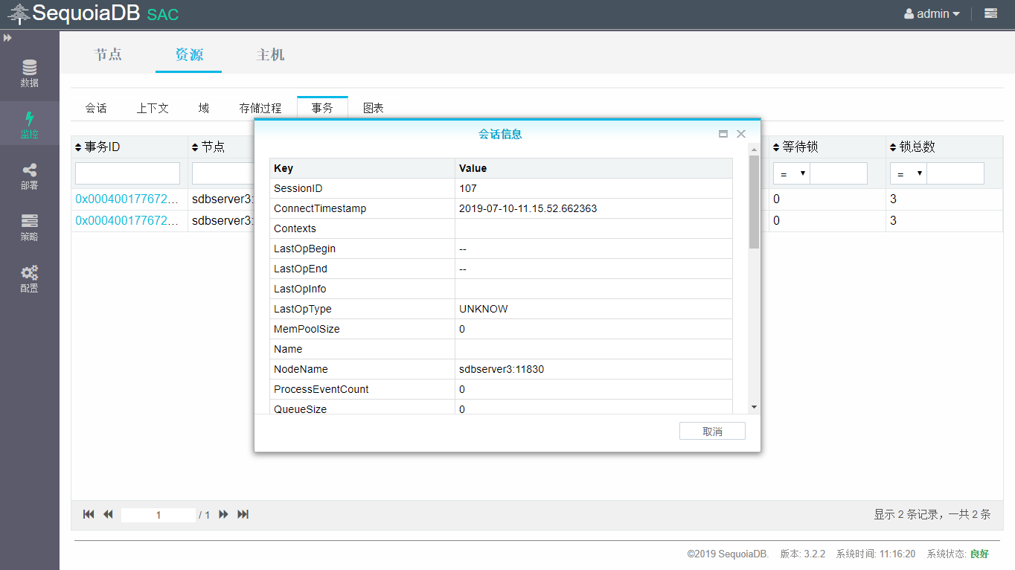The height and width of the screenshot is (570, 1015).
Task: Open the first transaction ID link
Action: (127, 199)
